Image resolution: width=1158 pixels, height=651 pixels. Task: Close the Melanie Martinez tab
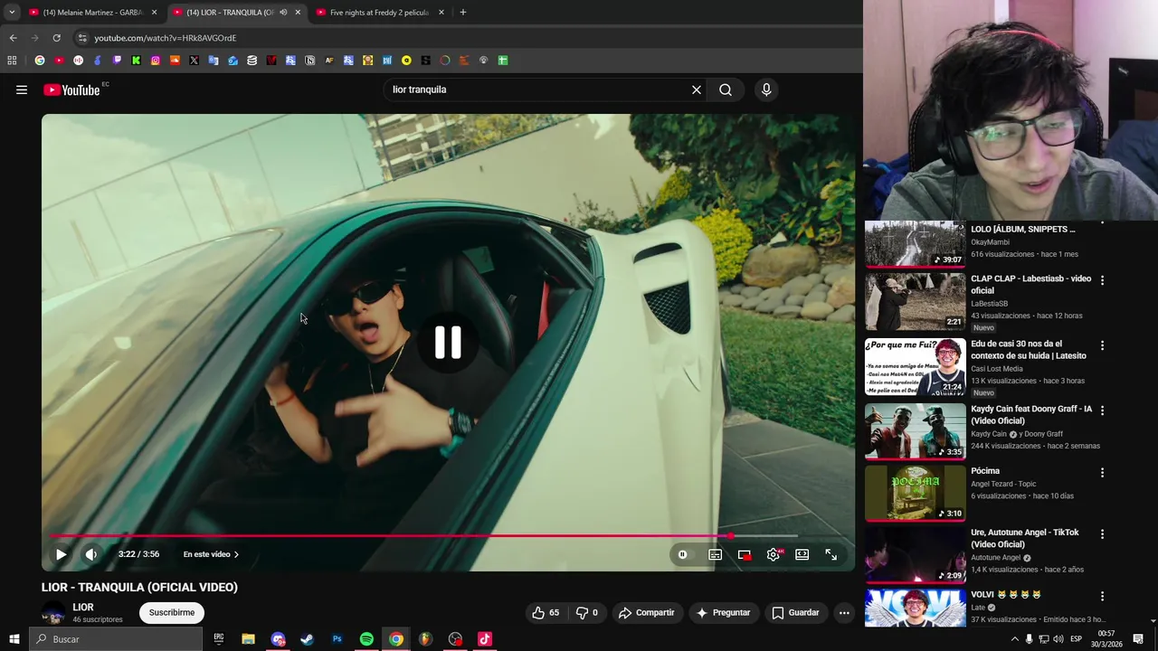pyautogui.click(x=154, y=13)
